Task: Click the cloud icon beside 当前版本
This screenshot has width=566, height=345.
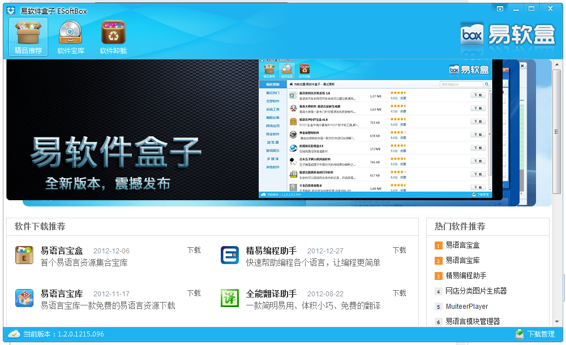Action: [x=14, y=334]
